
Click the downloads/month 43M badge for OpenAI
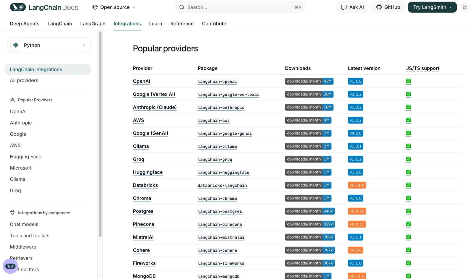pyautogui.click(x=309, y=81)
